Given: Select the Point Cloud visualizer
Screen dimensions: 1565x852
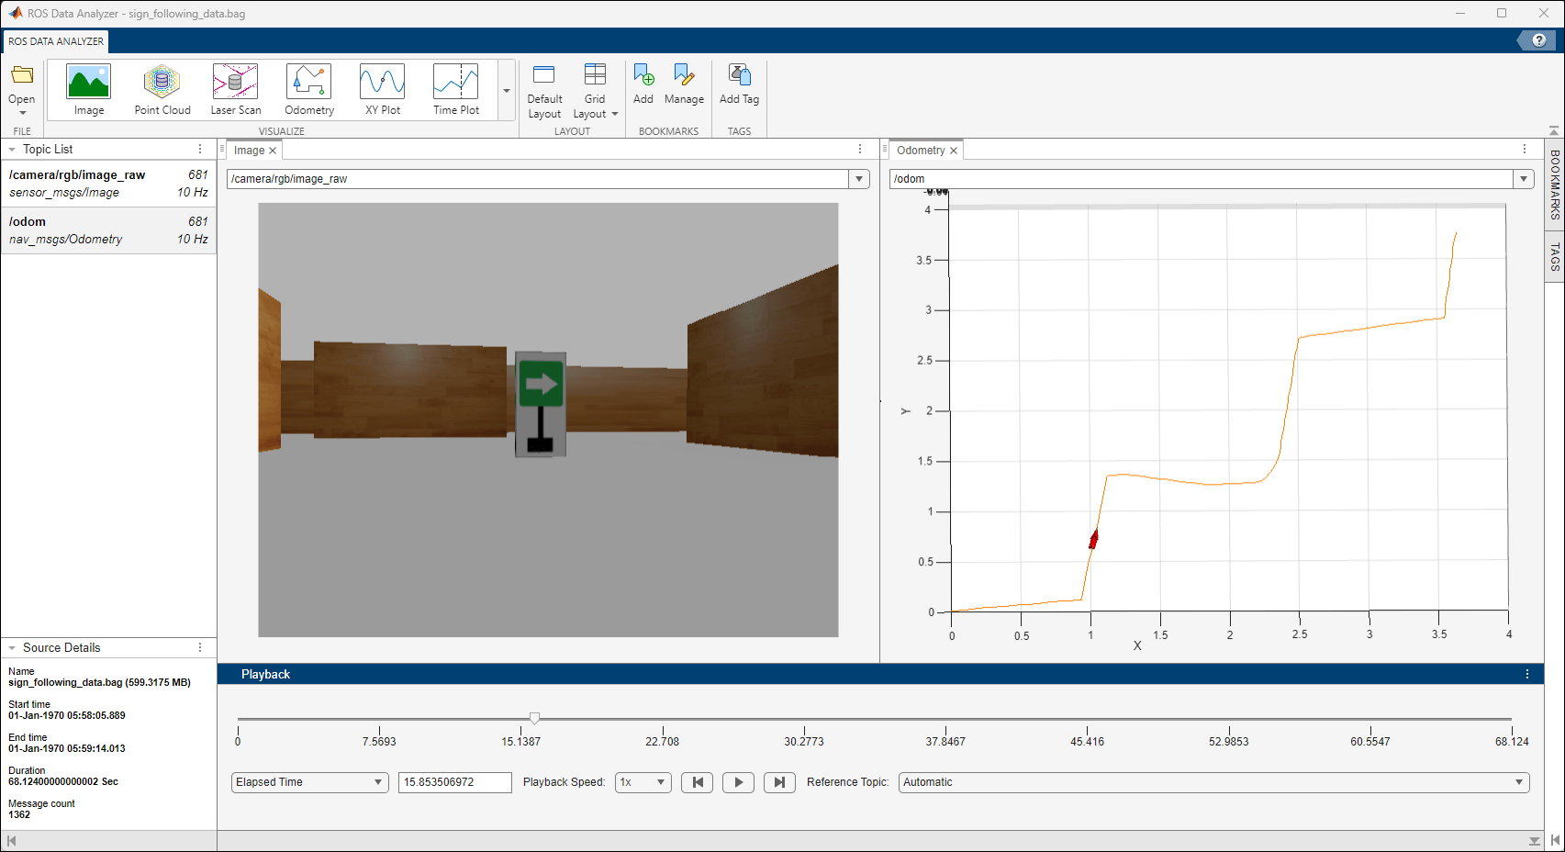Looking at the screenshot, I should pyautogui.click(x=162, y=88).
